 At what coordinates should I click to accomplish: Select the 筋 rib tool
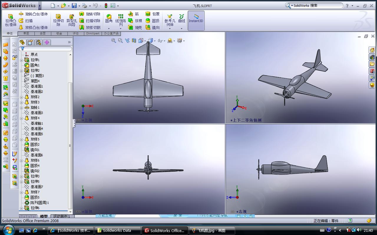pos(133,14)
